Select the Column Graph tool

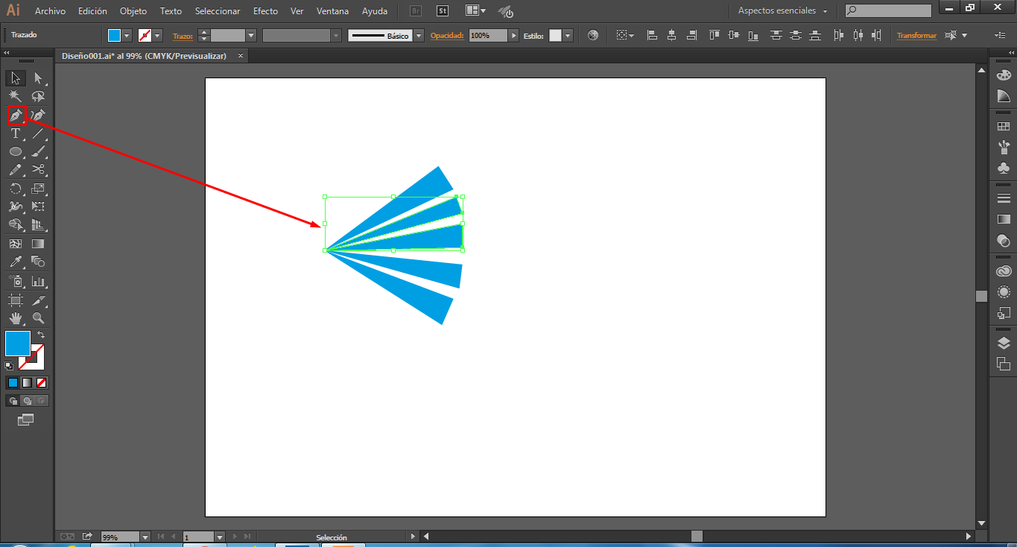[39, 281]
